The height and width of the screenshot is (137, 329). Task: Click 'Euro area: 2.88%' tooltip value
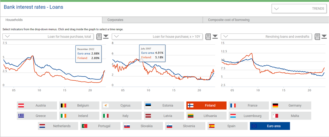coord(88,54)
